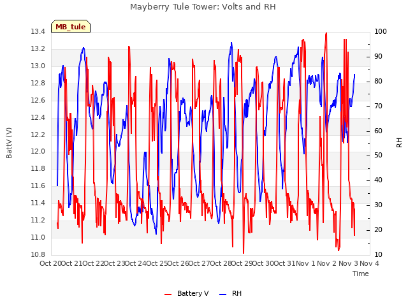Click the BattV (V) axis label
This screenshot has height=306, width=408.
(x=9, y=143)
